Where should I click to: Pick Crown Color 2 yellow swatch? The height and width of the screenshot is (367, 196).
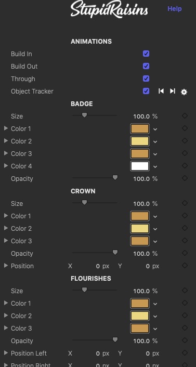pyautogui.click(x=140, y=228)
